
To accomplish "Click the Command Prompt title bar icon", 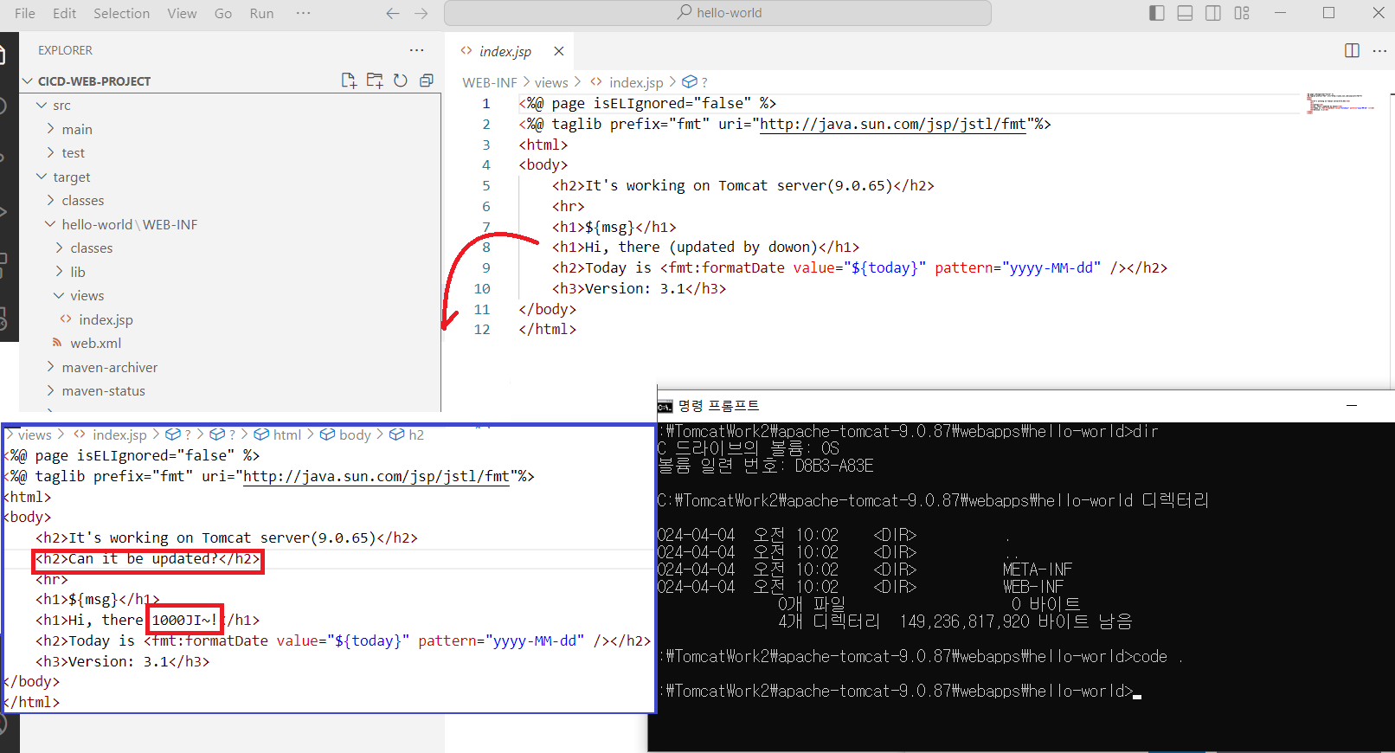I will [x=665, y=406].
